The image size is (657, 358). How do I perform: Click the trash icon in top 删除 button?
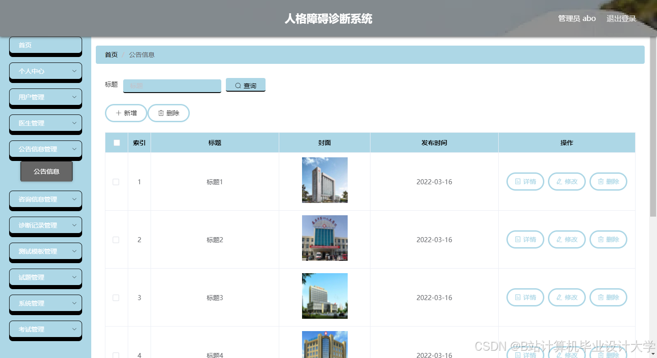(x=161, y=113)
